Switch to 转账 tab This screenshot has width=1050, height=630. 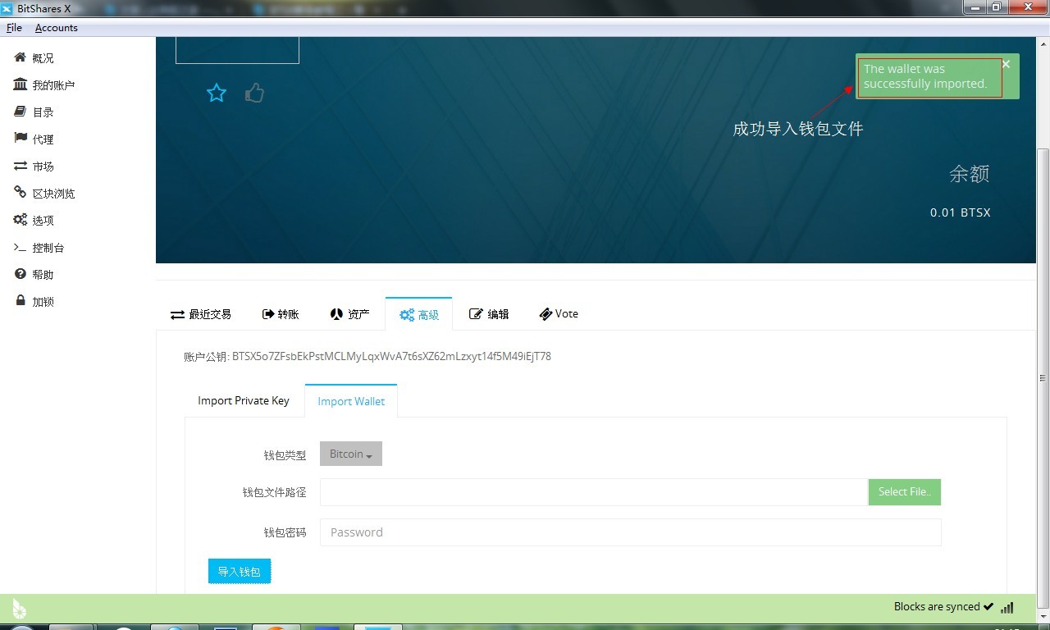tap(281, 314)
